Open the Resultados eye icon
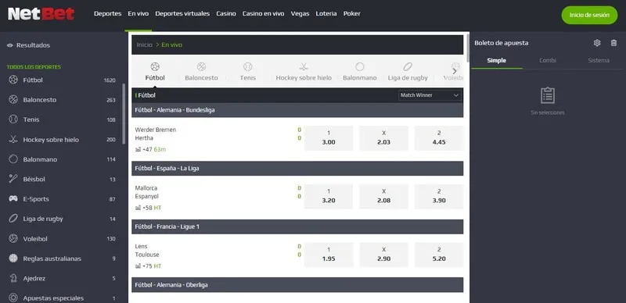This screenshot has width=626, height=303. [10, 45]
